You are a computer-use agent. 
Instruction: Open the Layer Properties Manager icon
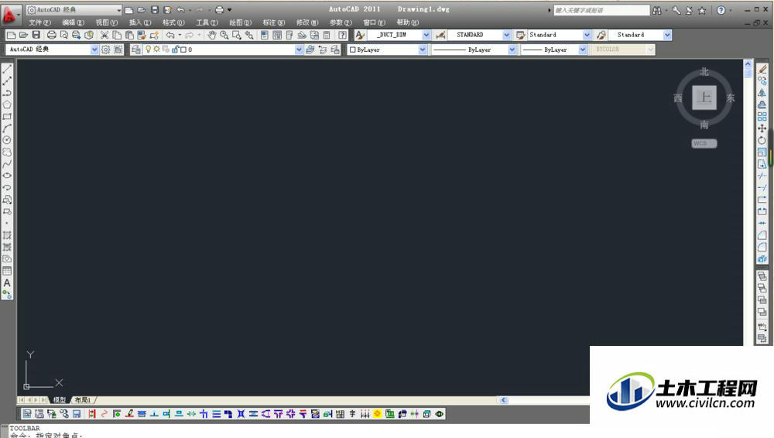[135, 50]
